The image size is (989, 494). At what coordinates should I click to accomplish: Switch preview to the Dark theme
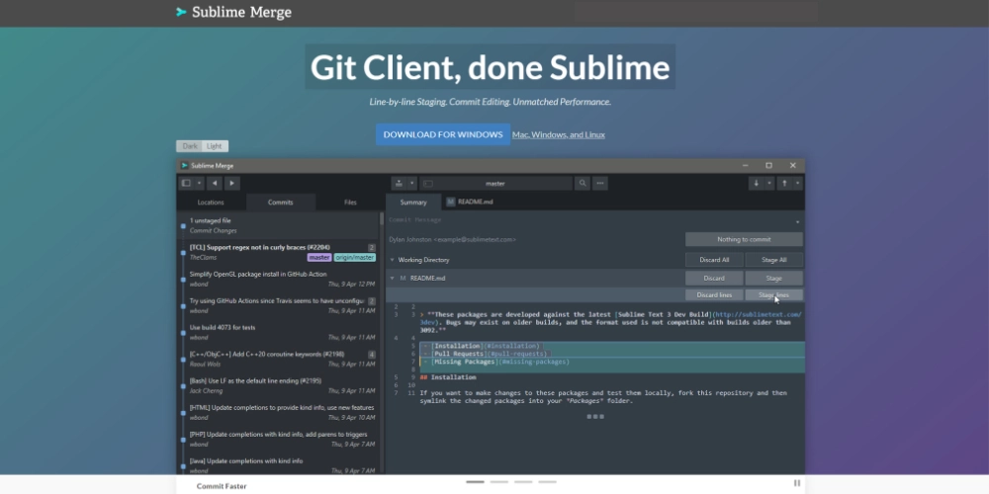[x=189, y=146]
